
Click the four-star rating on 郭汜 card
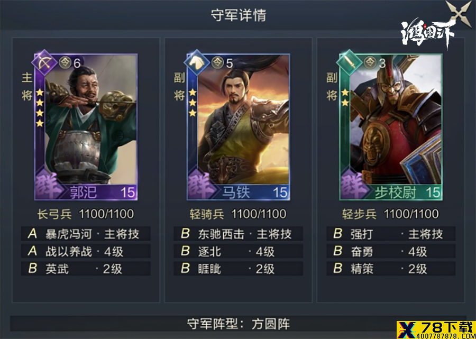tap(40, 108)
